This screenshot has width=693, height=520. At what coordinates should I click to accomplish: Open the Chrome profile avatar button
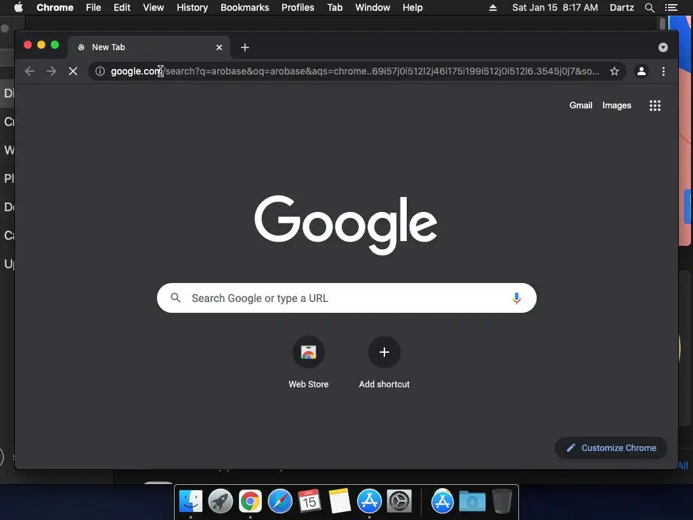click(x=642, y=71)
